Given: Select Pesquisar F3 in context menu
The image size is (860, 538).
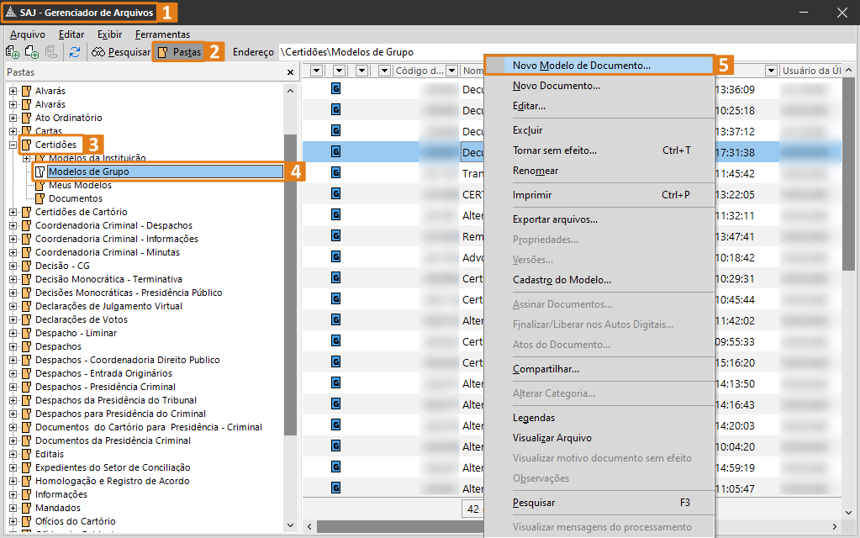Looking at the screenshot, I should pos(599,503).
